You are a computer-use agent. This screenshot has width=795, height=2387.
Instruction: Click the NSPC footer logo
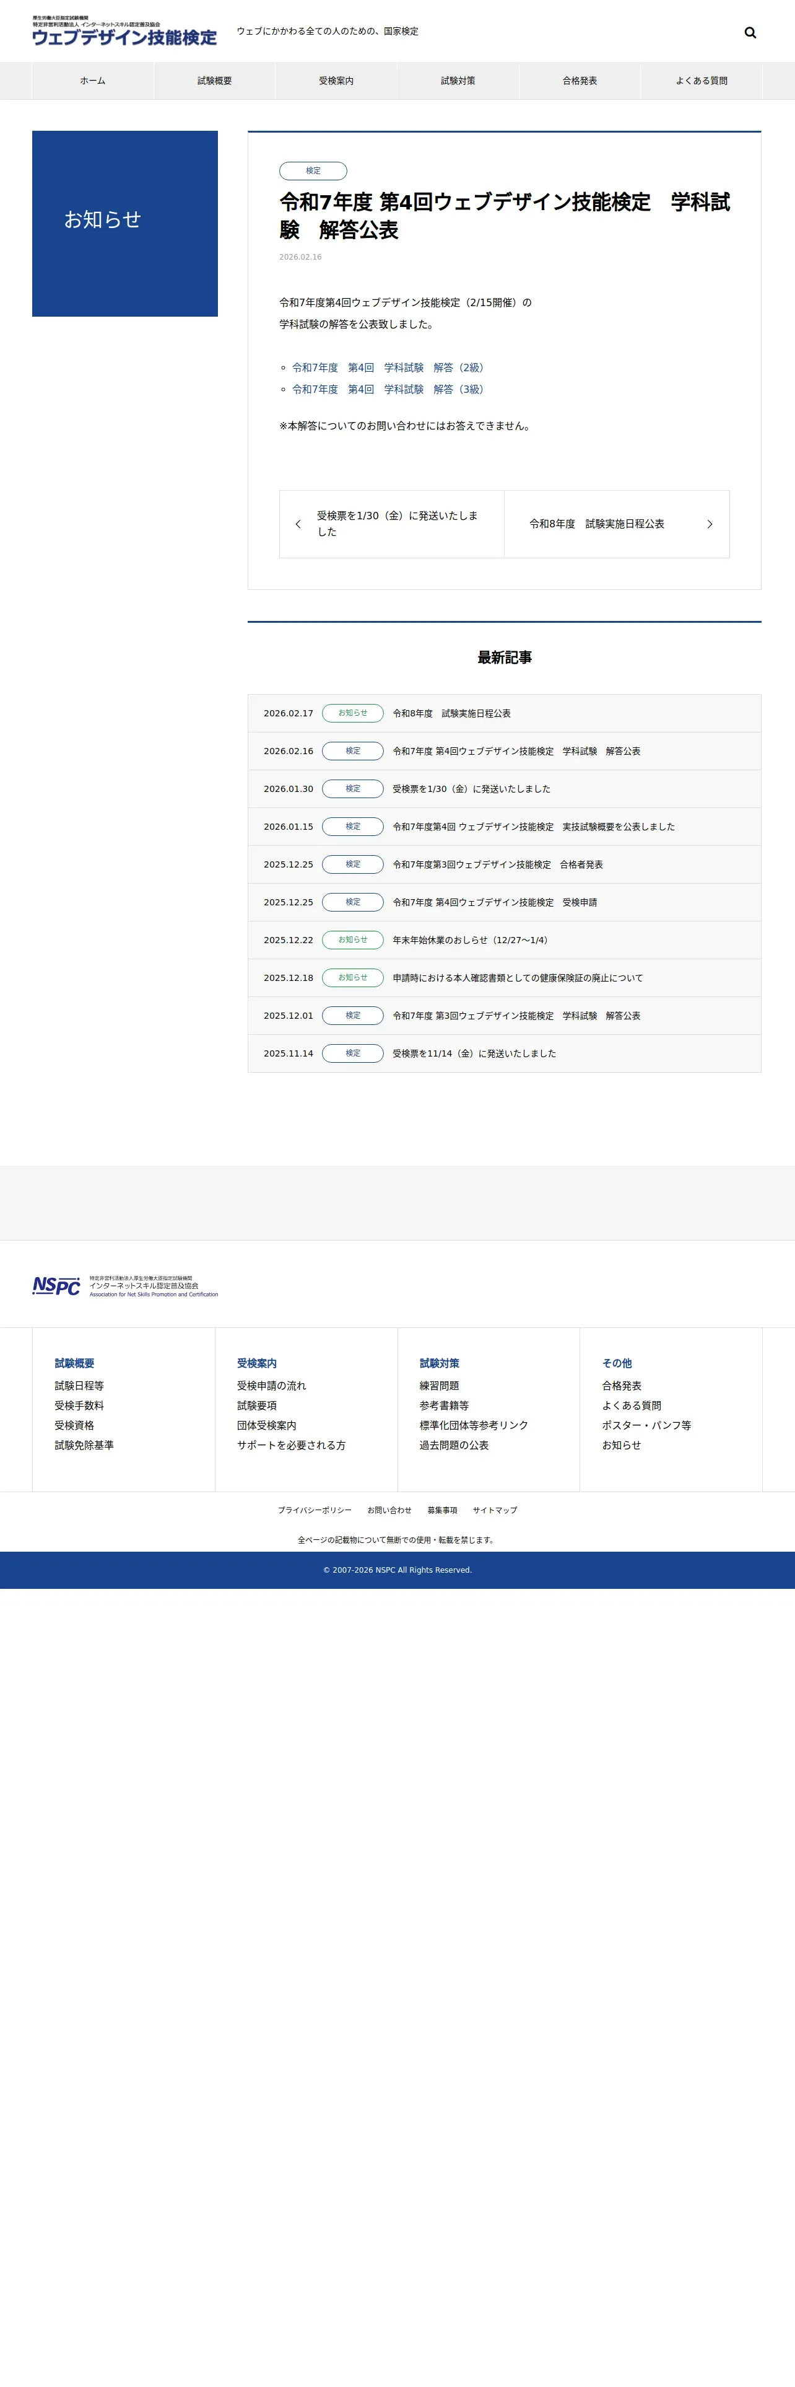click(125, 1285)
